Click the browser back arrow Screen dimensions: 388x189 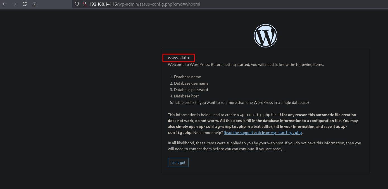(x=4, y=4)
